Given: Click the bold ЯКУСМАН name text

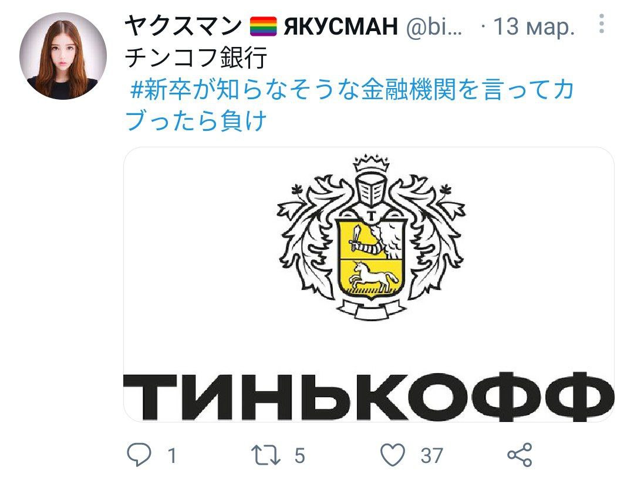Looking at the screenshot, I should pyautogui.click(x=341, y=26).
